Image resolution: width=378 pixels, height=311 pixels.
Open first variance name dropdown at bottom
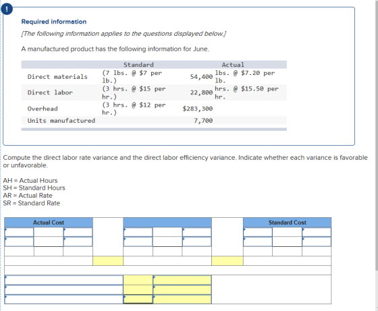[x=64, y=280]
